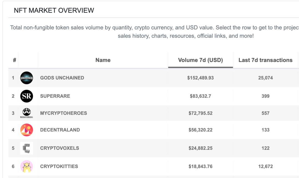Sort by Last 7d transactions column
Viewport: 299px width, 178px height.
pyautogui.click(x=266, y=60)
